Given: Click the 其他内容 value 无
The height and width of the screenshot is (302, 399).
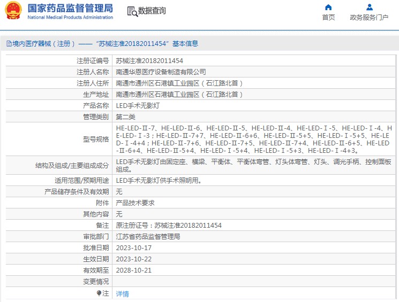Looking at the screenshot, I should tap(119, 214).
